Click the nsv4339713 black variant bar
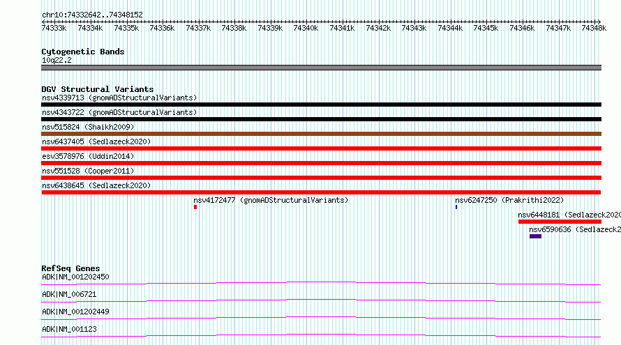Image resolution: width=621 pixels, height=345 pixels. 321,105
